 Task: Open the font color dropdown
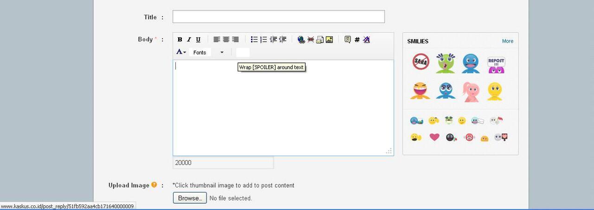(181, 52)
